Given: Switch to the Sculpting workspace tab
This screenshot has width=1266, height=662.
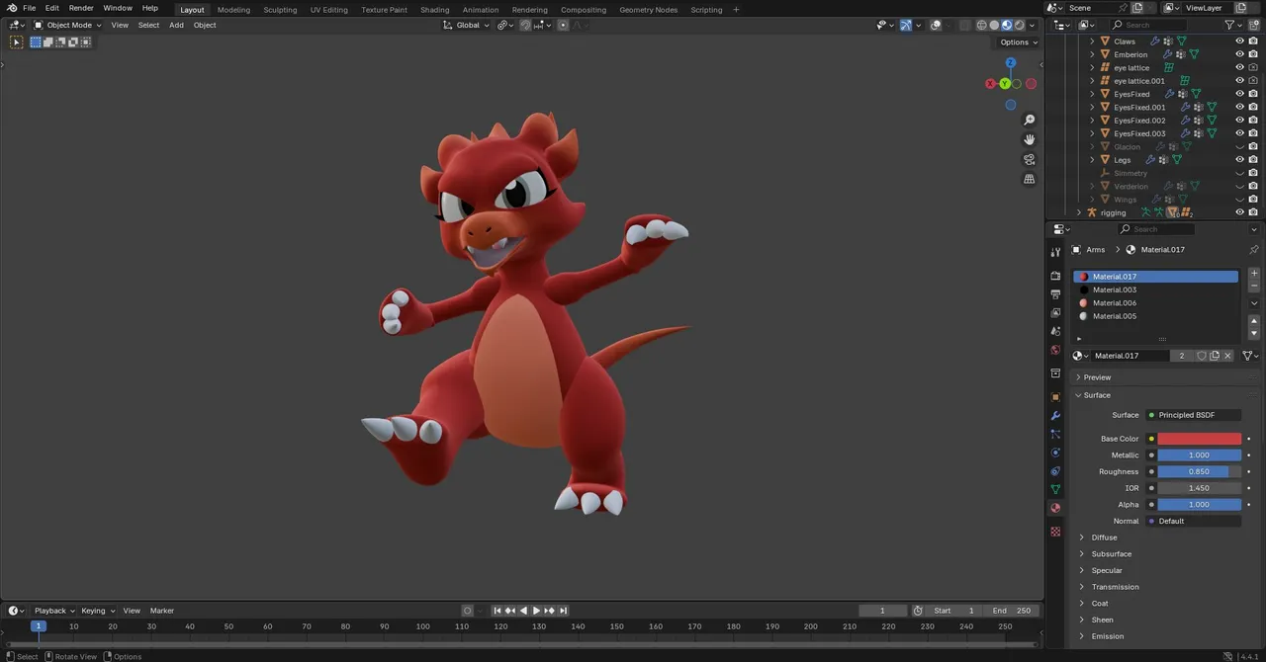Looking at the screenshot, I should tap(280, 10).
